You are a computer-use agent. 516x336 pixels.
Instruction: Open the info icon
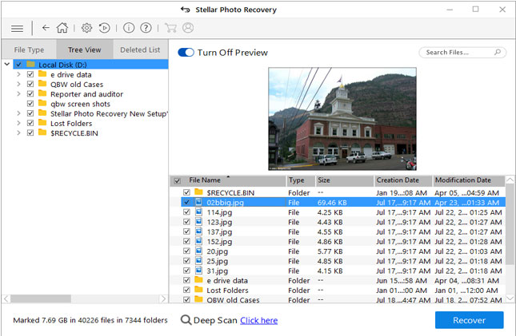coord(129,28)
